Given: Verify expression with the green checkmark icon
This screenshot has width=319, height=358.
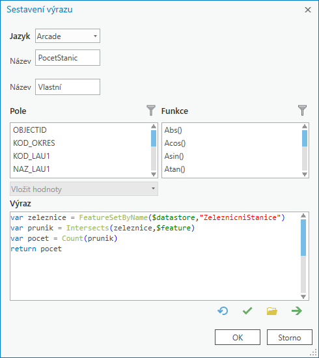Looking at the screenshot, I should coord(247,310).
